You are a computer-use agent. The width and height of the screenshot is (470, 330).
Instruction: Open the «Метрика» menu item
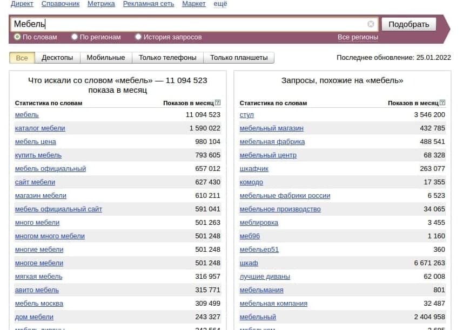pyautogui.click(x=102, y=4)
